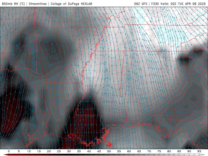208x156 pixels.
Task: Click the '25' value on the color scale
Action: point(59,151)
